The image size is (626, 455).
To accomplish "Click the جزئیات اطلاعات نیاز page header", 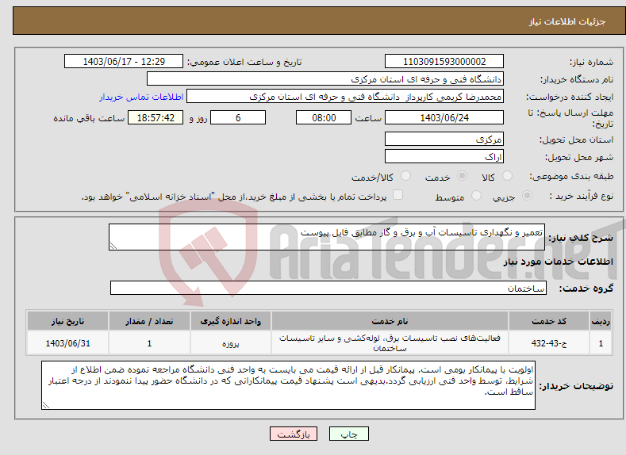I will 567,21.
